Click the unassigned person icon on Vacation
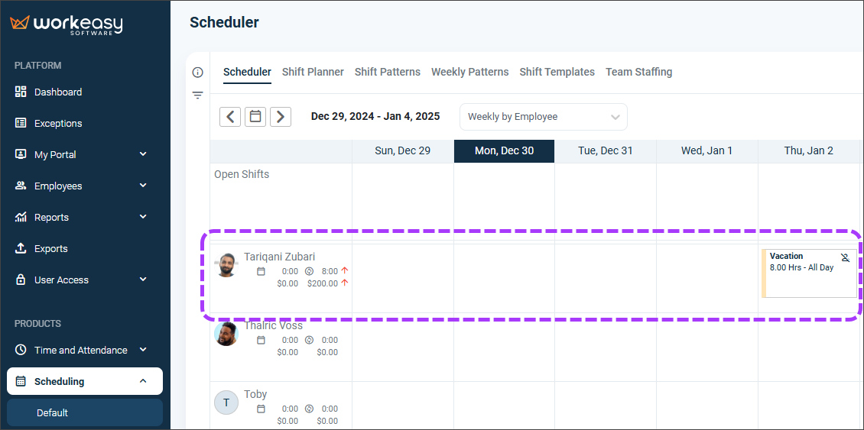 [846, 257]
